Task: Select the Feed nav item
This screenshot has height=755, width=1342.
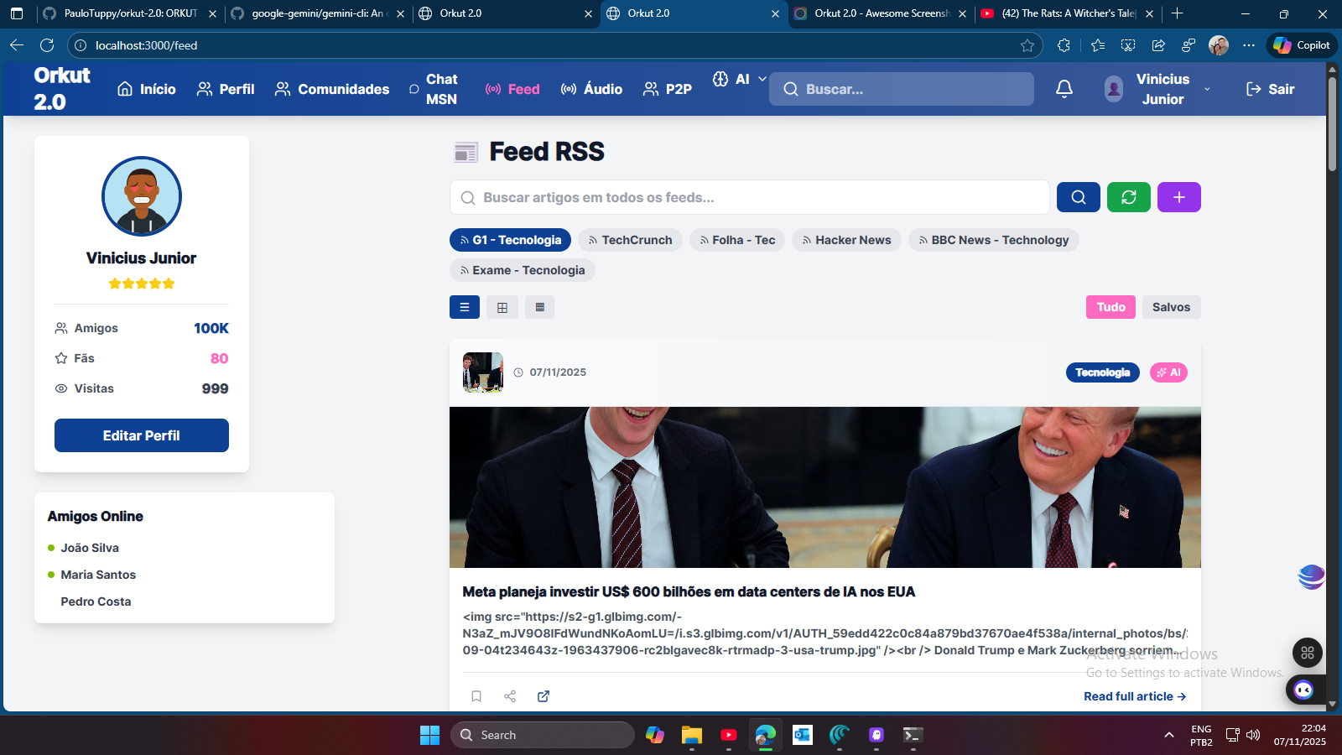Action: (512, 89)
